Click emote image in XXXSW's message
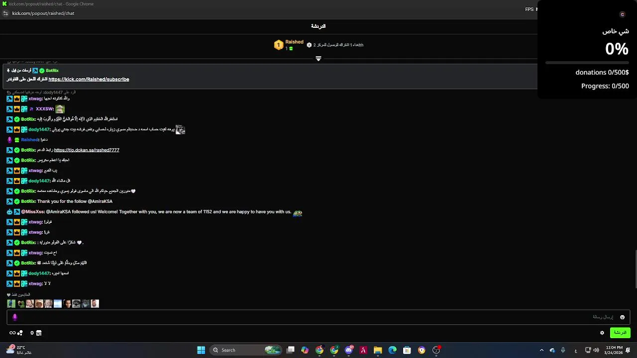 pyautogui.click(x=60, y=109)
